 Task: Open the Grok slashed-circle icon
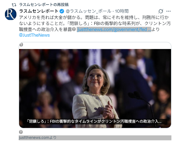click(x=161, y=11)
